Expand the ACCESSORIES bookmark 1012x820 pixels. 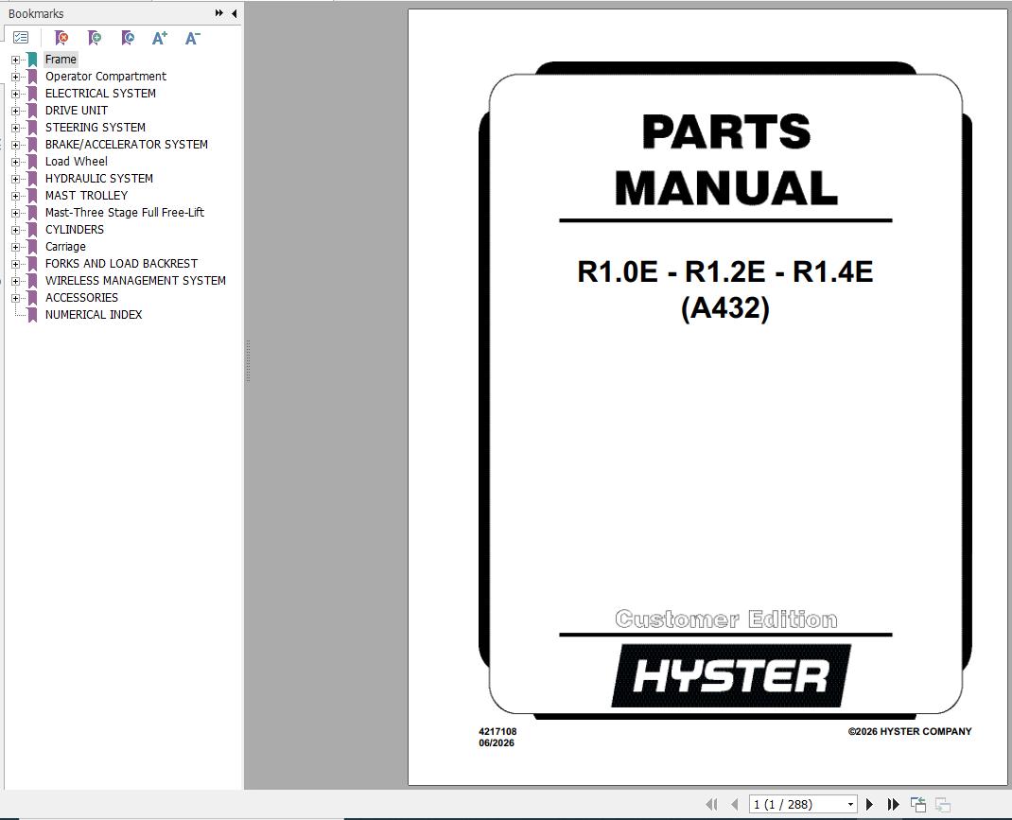click(x=15, y=298)
